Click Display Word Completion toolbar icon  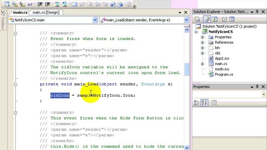coord(30,4)
